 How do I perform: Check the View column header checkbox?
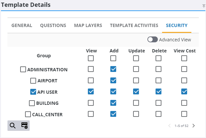click(x=91, y=58)
